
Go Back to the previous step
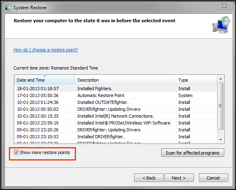pyautogui.click(x=149, y=178)
